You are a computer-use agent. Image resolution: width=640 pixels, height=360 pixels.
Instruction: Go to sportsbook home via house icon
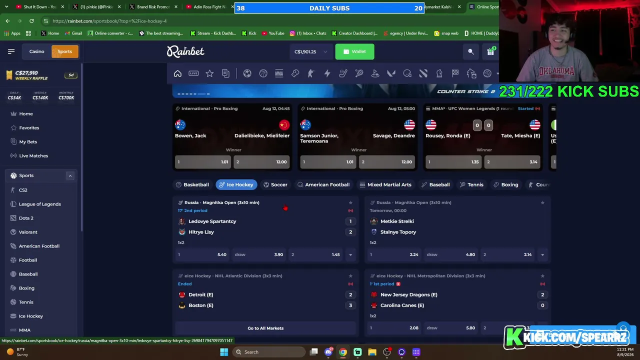177,73
